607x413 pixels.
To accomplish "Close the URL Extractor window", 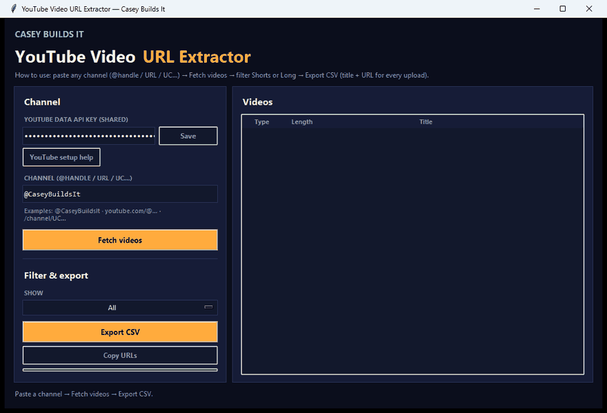I will (x=589, y=9).
